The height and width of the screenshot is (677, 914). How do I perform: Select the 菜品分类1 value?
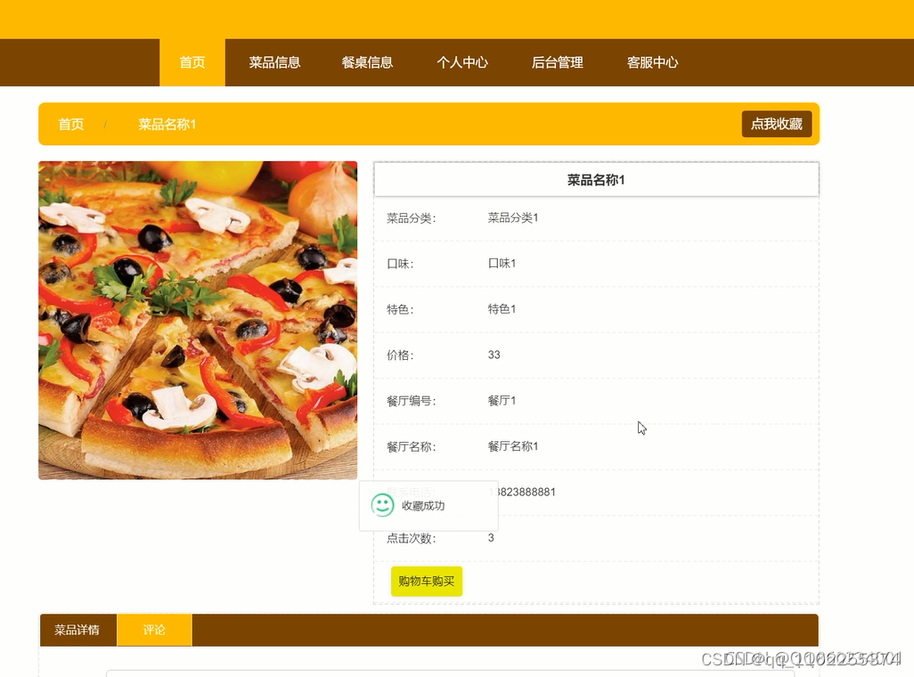pos(513,217)
